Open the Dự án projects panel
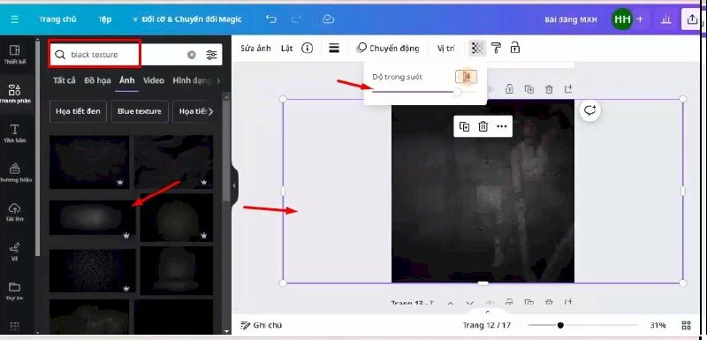This screenshot has width=707, height=340. 15,291
